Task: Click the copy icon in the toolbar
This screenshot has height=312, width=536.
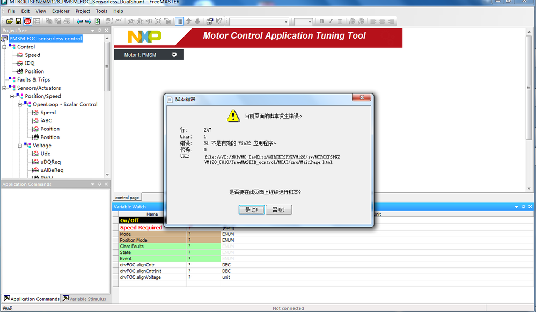Action: click(49, 21)
